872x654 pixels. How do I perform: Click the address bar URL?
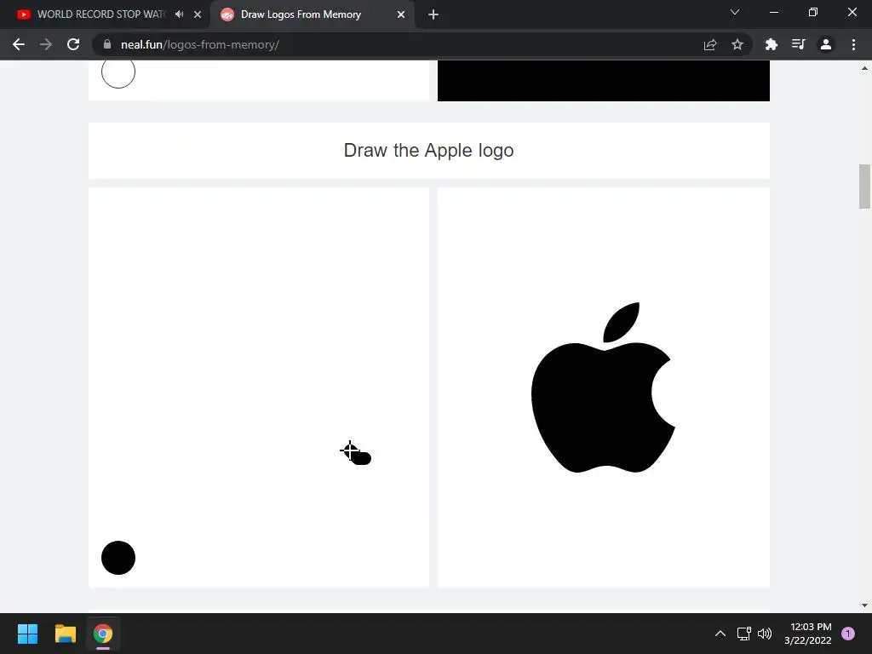[x=199, y=44]
